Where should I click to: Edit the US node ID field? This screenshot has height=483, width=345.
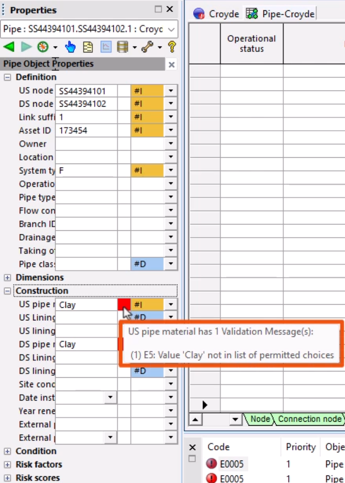click(x=86, y=91)
